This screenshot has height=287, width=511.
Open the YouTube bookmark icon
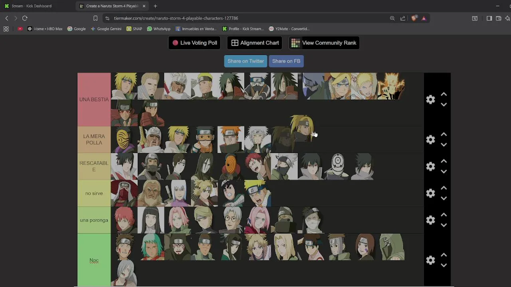pyautogui.click(x=20, y=29)
